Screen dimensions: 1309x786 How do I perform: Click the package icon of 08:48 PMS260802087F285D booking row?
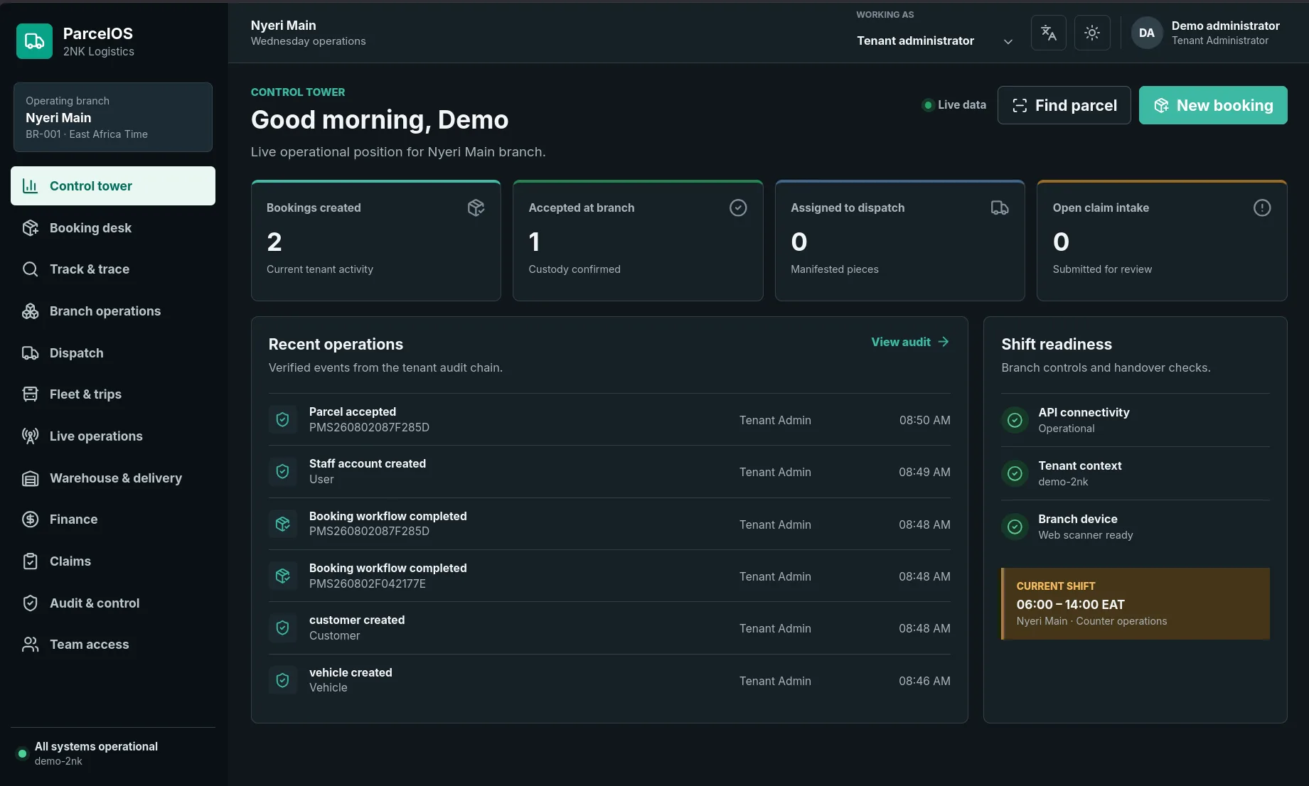[x=282, y=524]
